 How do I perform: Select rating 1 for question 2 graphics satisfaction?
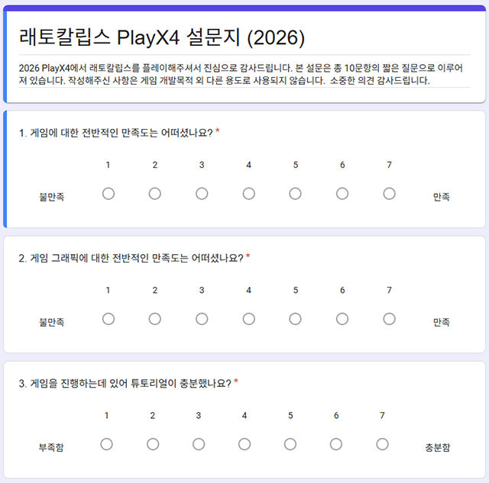(108, 319)
